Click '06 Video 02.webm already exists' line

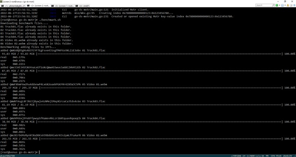coord(37,44)
